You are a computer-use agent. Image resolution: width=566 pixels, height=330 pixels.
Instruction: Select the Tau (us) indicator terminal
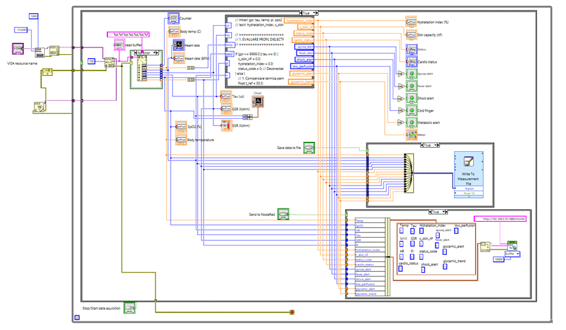(225, 96)
